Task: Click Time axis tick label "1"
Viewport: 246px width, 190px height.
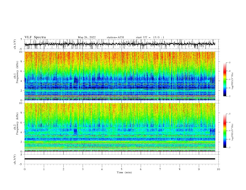Action: click(x=44, y=169)
